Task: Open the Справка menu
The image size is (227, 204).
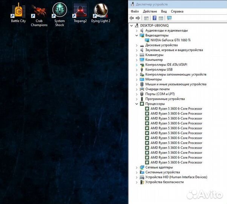Action: 177,11
